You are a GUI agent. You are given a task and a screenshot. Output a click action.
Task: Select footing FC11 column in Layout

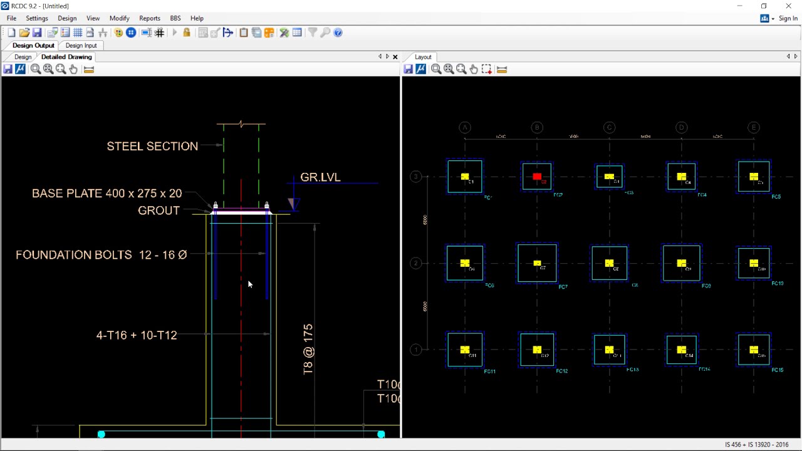click(465, 350)
